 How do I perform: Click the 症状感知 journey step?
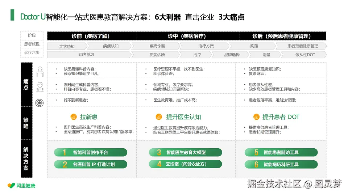pos(67,46)
